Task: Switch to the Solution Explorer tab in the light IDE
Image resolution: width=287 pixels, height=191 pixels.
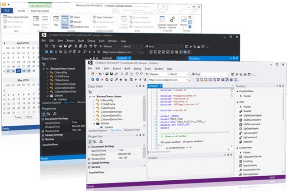Action: (98, 131)
